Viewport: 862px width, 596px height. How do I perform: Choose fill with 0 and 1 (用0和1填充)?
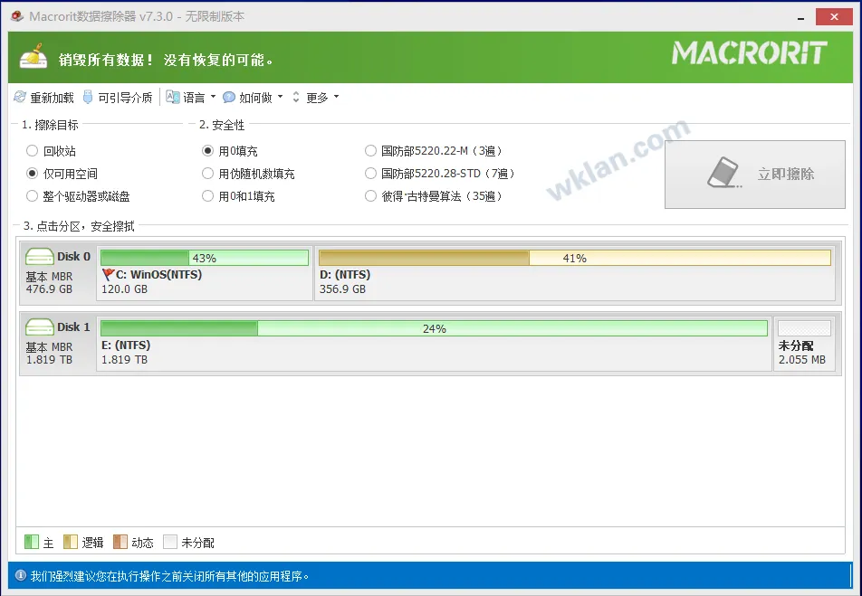click(x=207, y=196)
